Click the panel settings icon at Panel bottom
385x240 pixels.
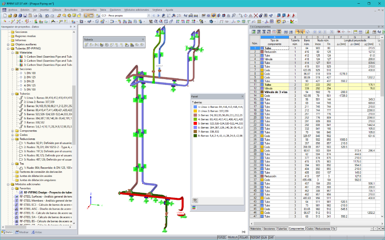click(x=195, y=200)
